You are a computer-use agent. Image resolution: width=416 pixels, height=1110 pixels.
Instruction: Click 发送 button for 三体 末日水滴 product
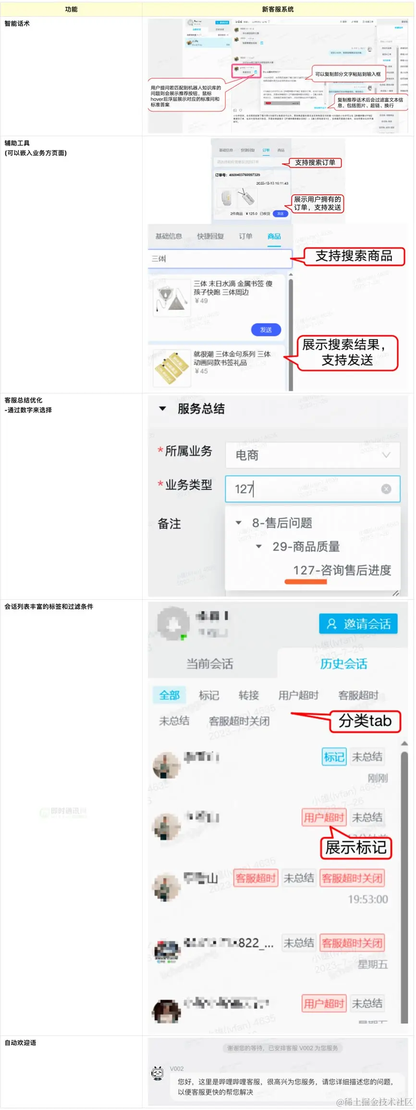pyautogui.click(x=266, y=329)
